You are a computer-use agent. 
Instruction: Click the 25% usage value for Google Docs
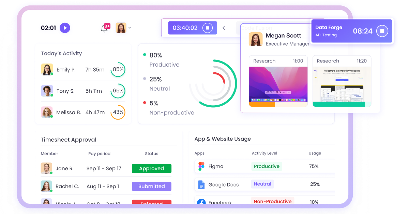[315, 184]
